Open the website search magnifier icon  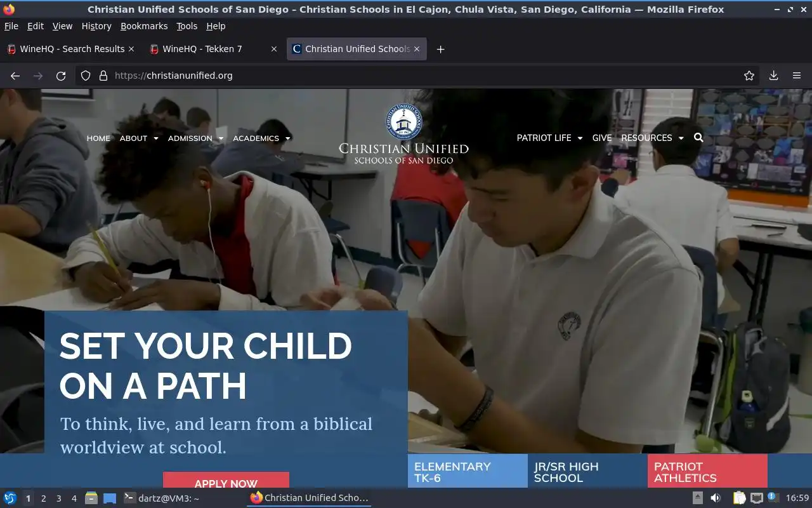[698, 137]
